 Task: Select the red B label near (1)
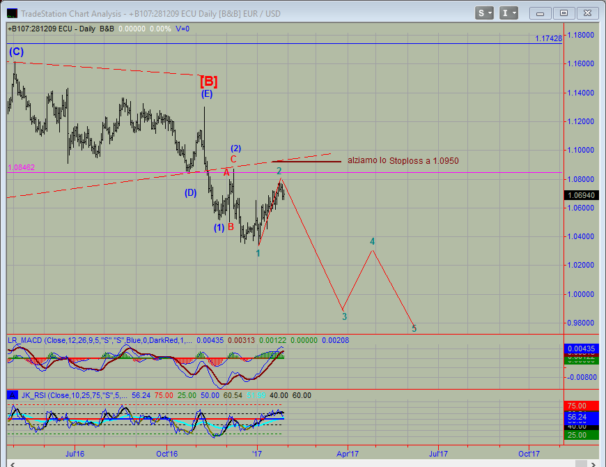[231, 227]
